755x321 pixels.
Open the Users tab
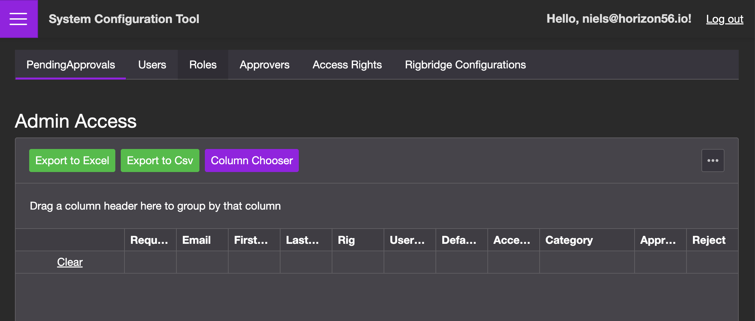point(152,65)
